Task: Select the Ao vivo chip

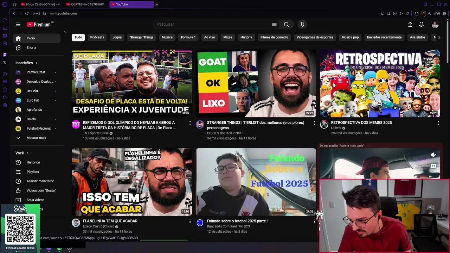Action: [x=210, y=37]
